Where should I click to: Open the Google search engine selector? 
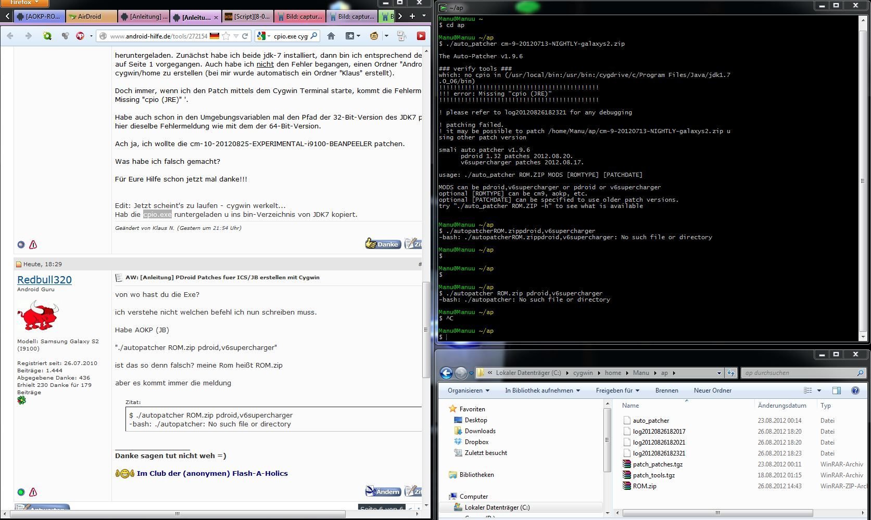[x=264, y=36]
